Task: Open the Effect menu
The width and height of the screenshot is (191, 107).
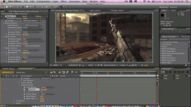Action: click(x=64, y=1)
